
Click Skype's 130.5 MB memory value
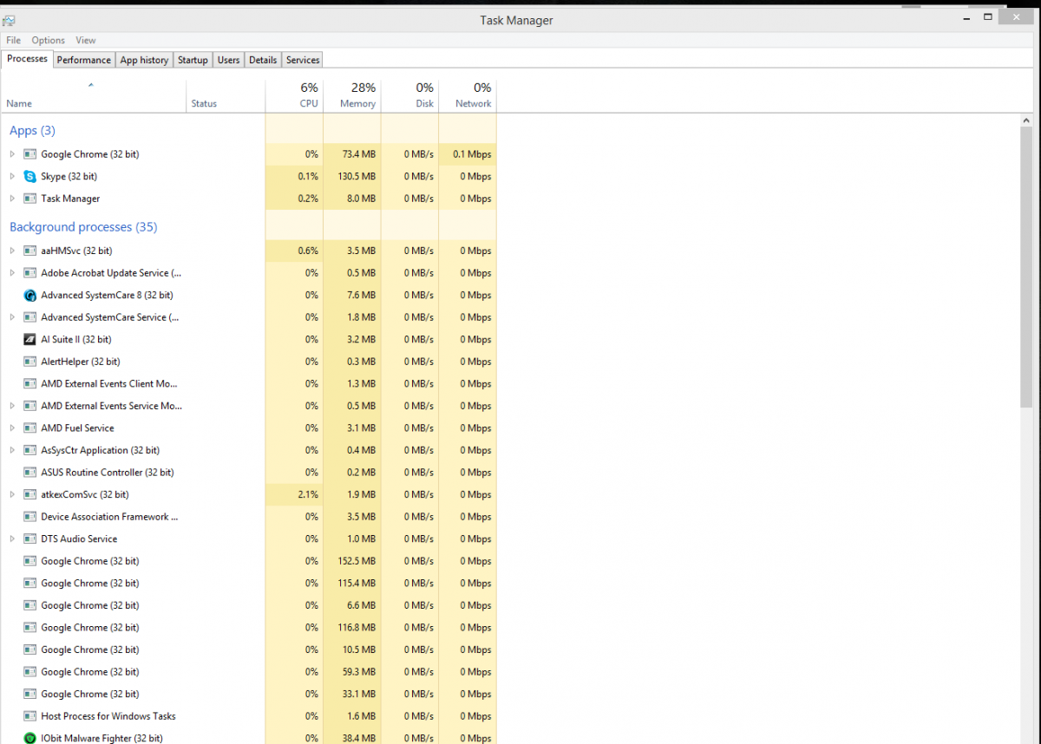pos(357,176)
